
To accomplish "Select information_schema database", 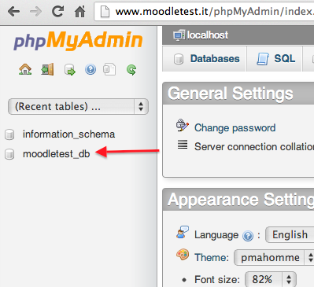I will 68,134.
